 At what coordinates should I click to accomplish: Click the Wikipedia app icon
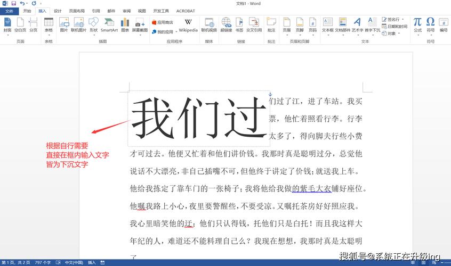click(x=188, y=25)
